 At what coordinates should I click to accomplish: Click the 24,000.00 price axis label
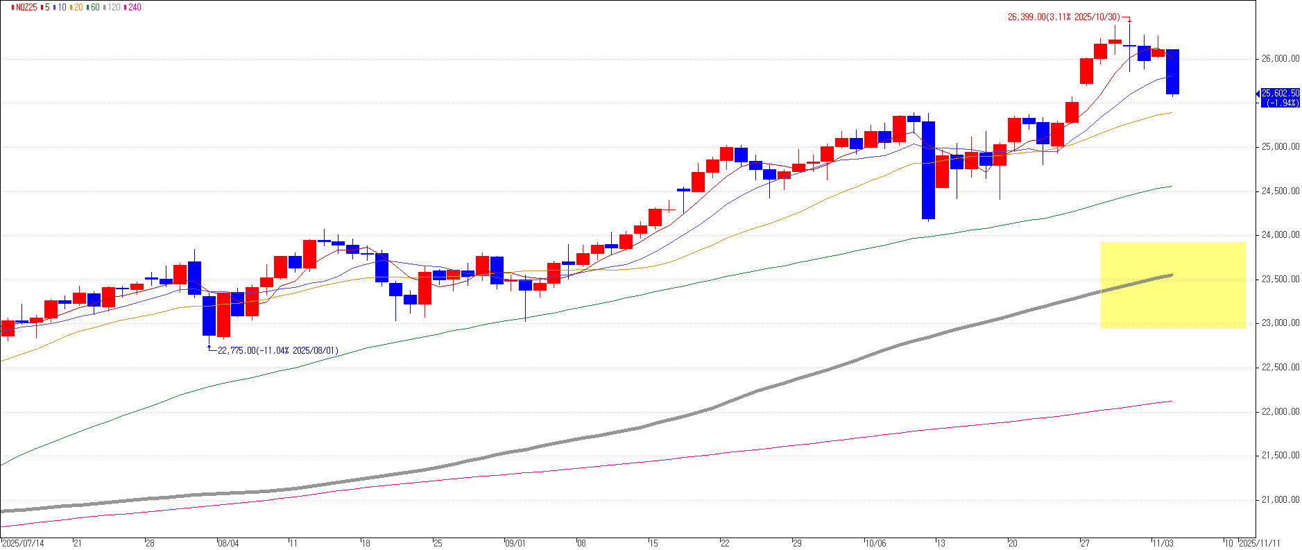(1281, 235)
